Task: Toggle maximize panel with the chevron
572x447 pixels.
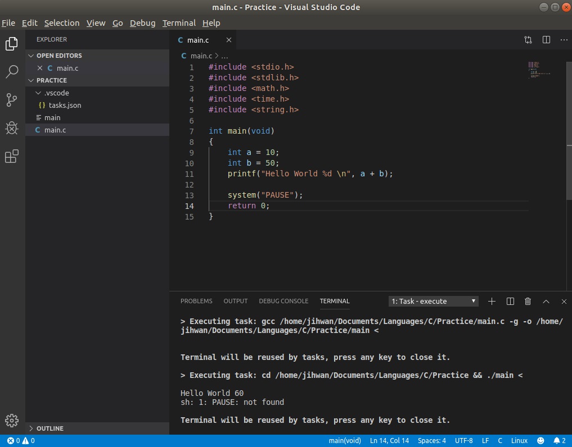Action: 546,301
